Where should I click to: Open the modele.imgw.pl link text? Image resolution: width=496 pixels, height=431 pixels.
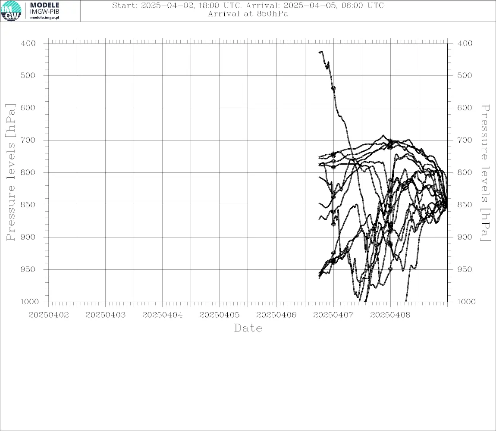pos(44,18)
